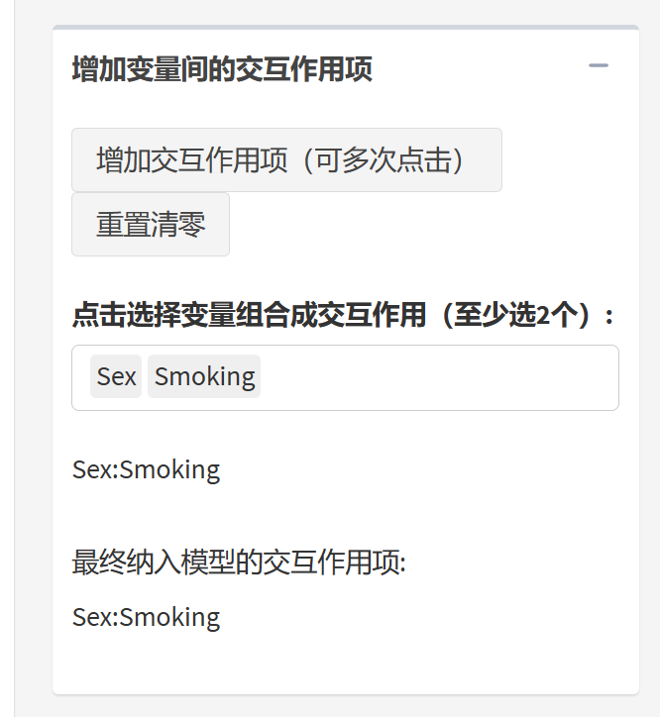Click the 最终纳入模型的交互作用项 heading text

coord(239,562)
